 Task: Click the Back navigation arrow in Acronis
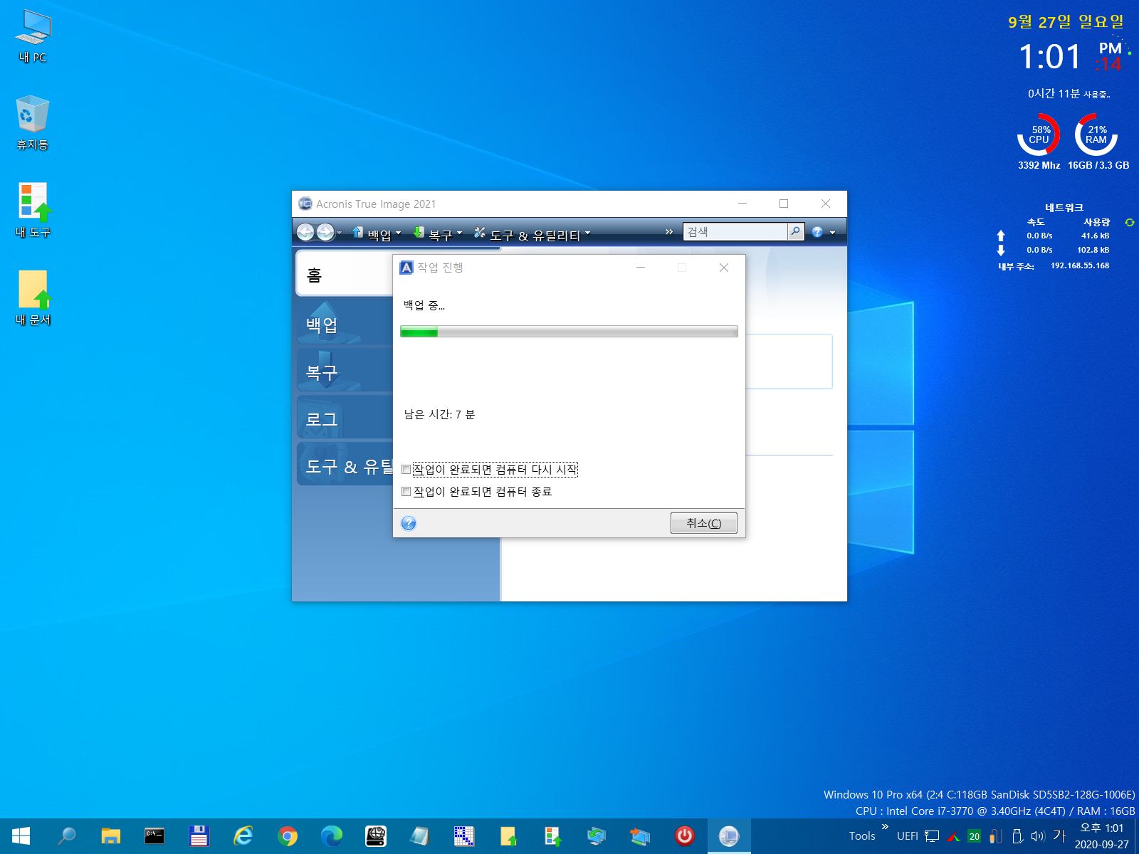coord(305,232)
